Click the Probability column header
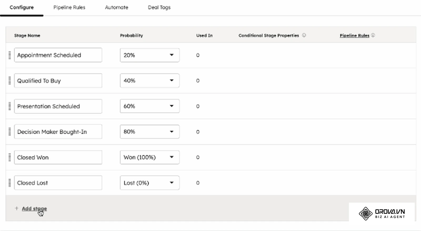Viewport: 421px width, 231px height. pyautogui.click(x=131, y=35)
